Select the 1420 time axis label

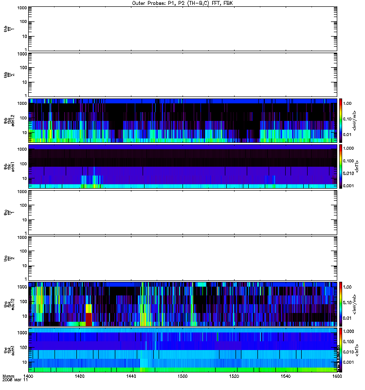tap(79, 376)
